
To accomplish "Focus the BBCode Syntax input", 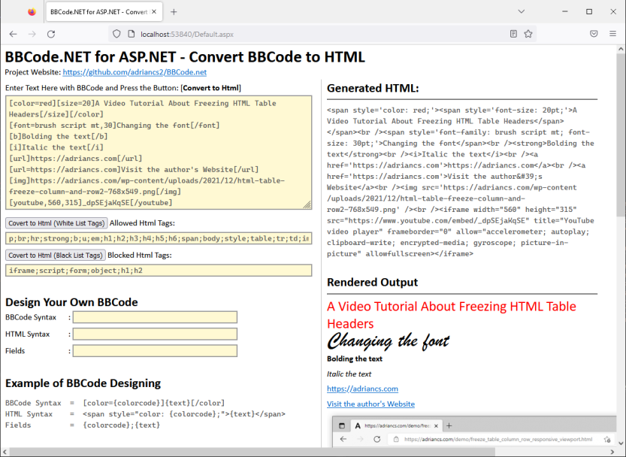I will pyautogui.click(x=155, y=317).
